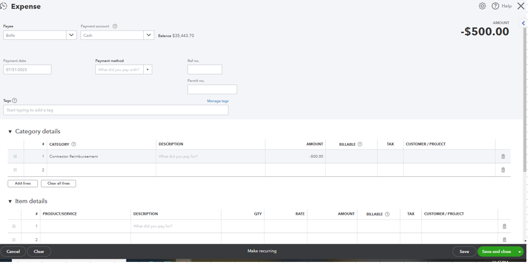Grab drag handle of category line 2

pyautogui.click(x=15, y=170)
